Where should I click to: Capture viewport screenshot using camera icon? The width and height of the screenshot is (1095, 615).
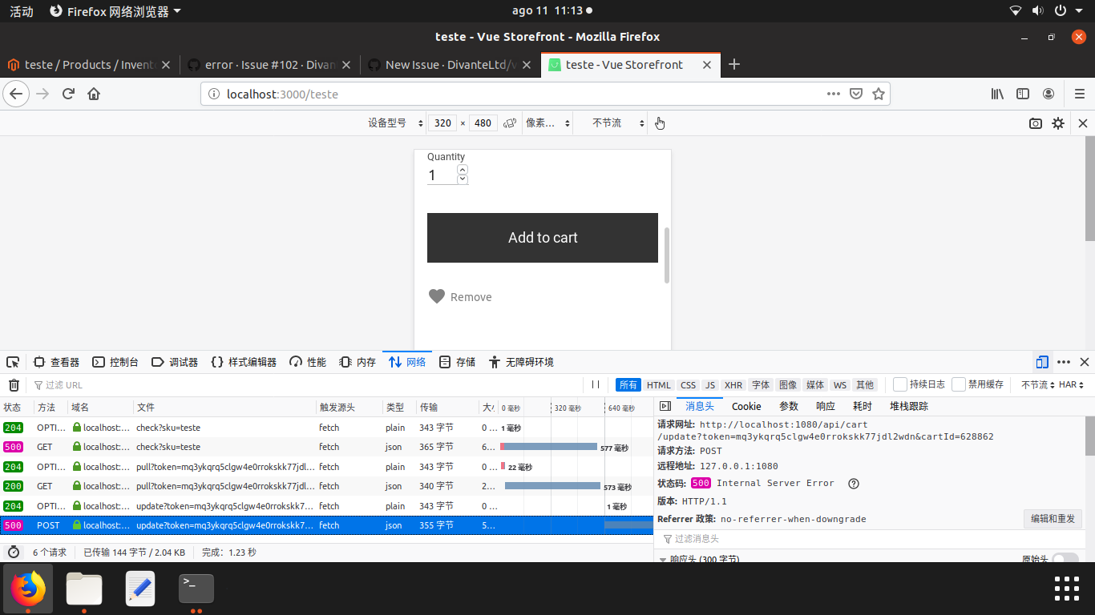(x=1035, y=123)
